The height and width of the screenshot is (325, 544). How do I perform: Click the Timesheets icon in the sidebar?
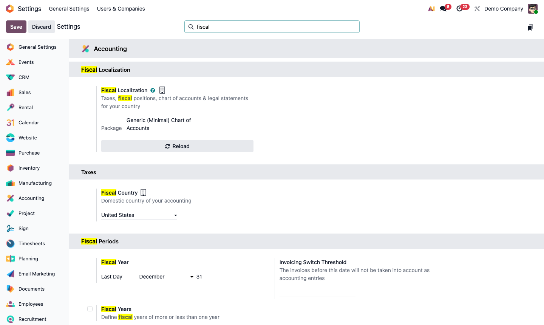click(10, 243)
